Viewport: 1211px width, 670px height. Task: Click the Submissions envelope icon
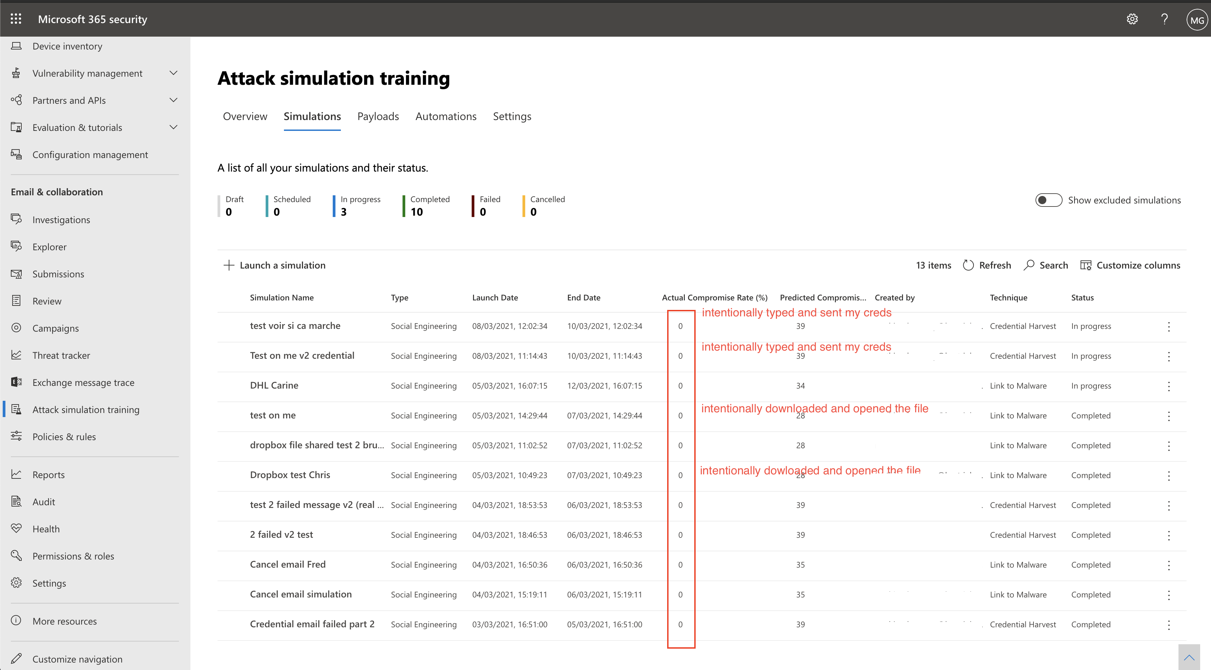(17, 274)
